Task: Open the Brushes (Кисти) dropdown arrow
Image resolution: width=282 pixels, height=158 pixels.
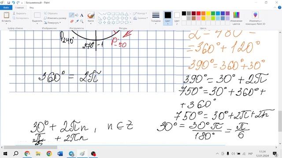Action: [x=91, y=24]
